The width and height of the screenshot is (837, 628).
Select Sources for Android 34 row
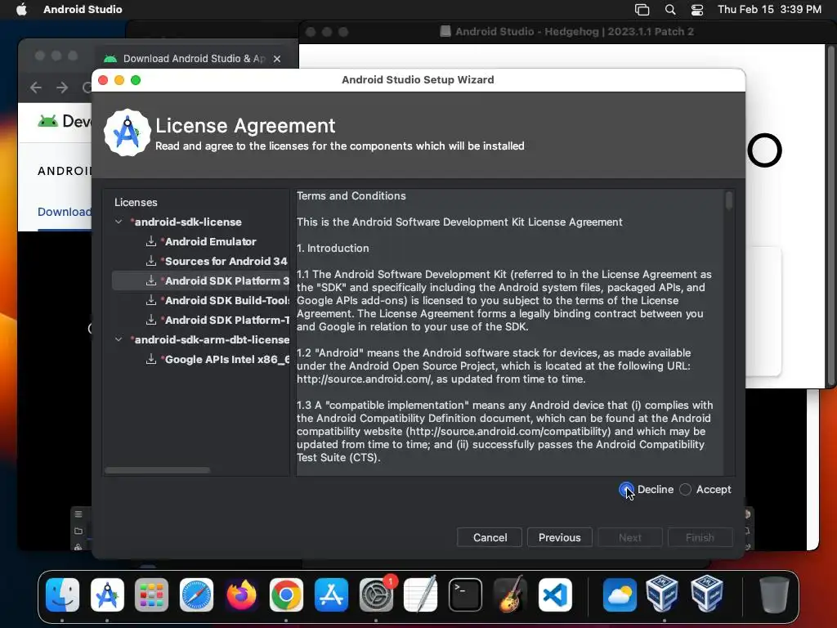[201, 261]
